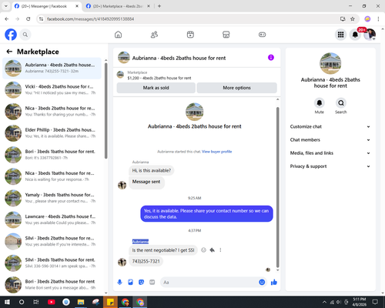Open a new browser tab
Image resolution: width=385 pixels, height=308 pixels.
tap(159, 6)
